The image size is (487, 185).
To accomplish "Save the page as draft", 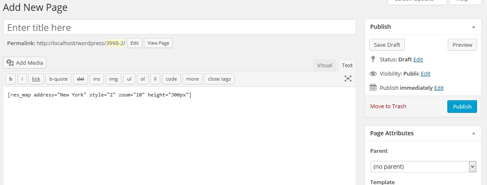I will tap(387, 45).
